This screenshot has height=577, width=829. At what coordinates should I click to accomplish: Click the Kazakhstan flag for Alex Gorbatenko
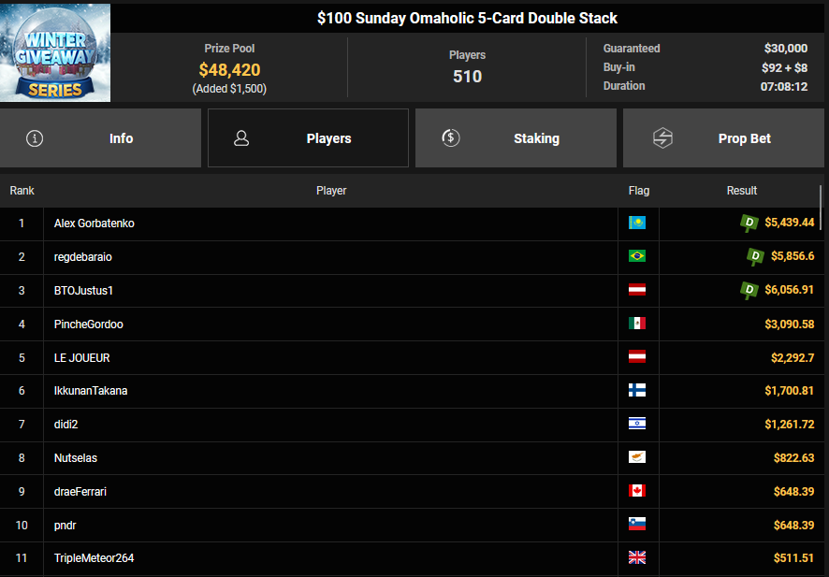pyautogui.click(x=637, y=224)
